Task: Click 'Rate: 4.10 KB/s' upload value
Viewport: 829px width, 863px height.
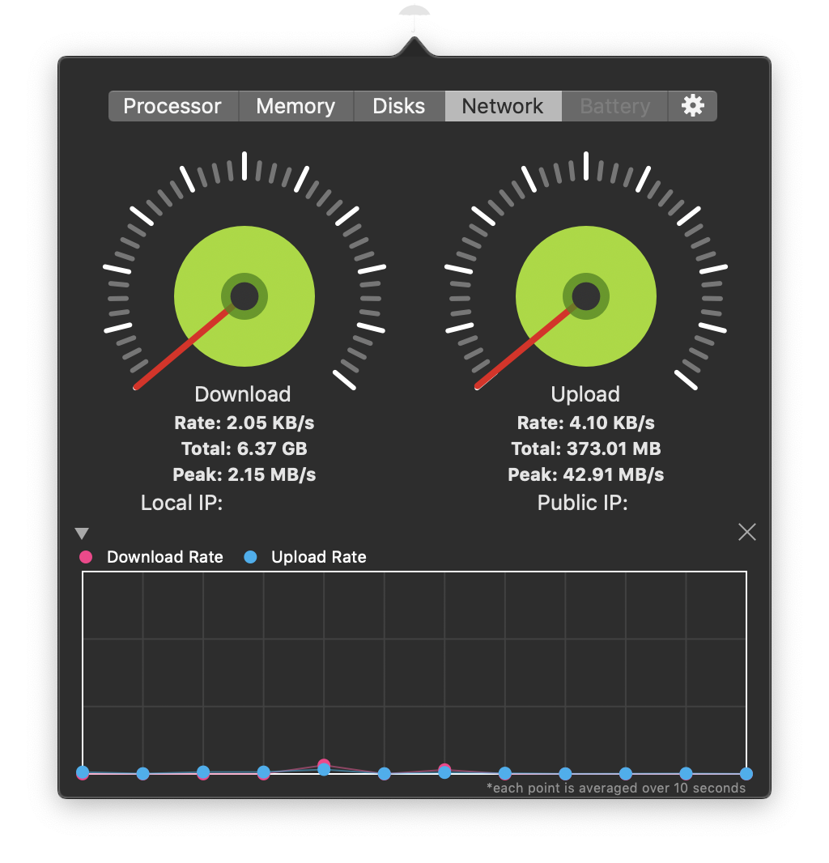Action: point(585,423)
